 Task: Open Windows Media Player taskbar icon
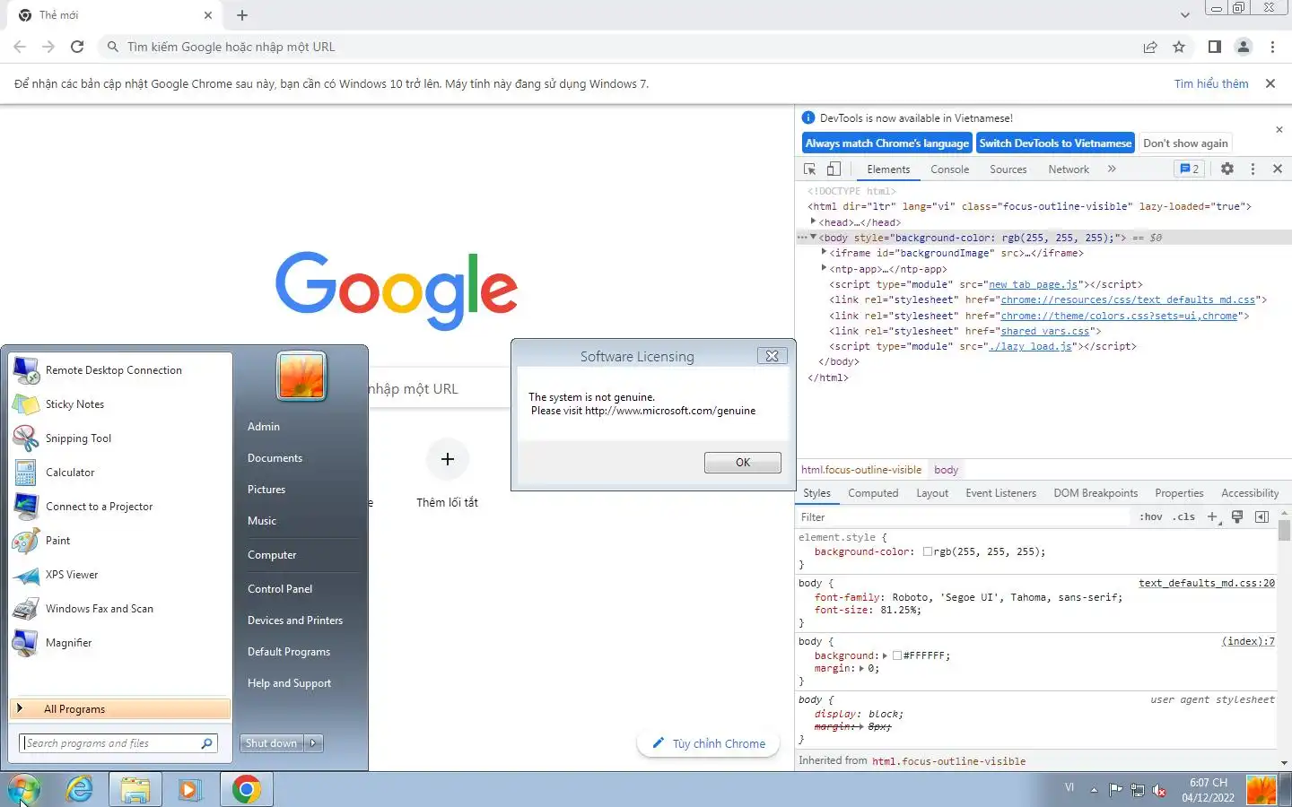189,789
